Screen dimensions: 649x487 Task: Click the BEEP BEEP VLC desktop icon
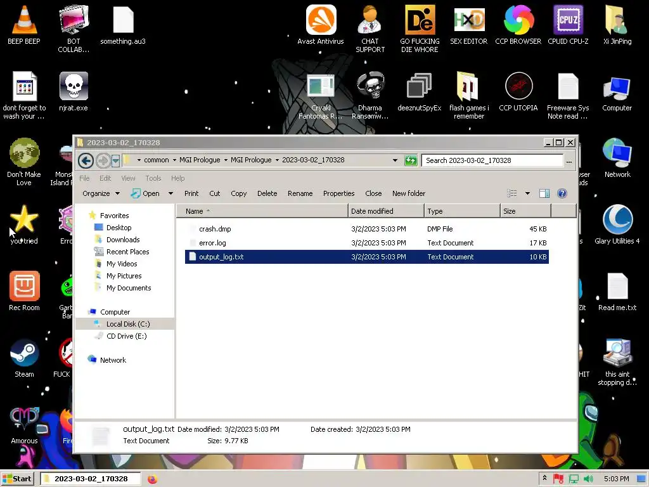click(24, 25)
